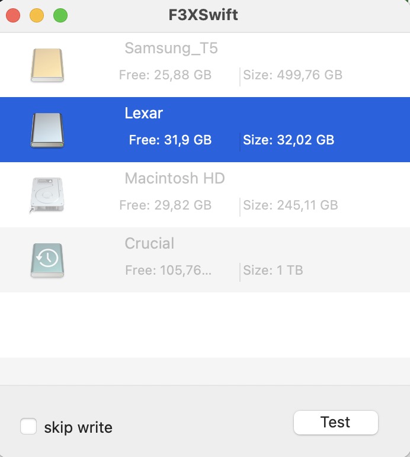Select the Lexar volume name
Image resolution: width=410 pixels, height=457 pixels.
coord(144,113)
